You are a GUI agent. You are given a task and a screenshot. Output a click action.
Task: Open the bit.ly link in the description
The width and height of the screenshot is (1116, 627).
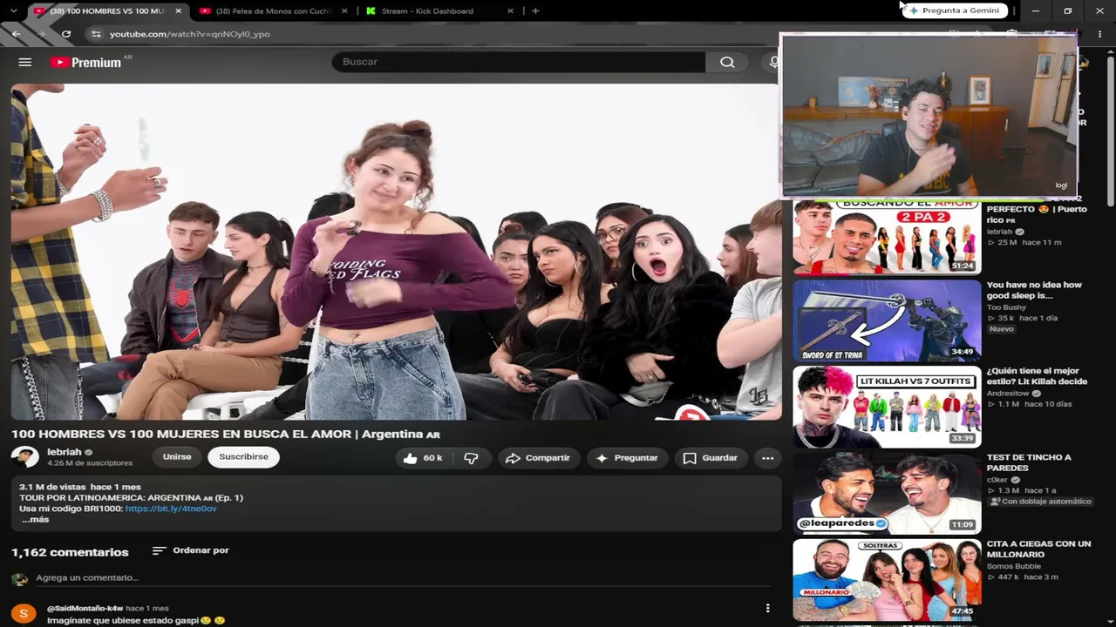click(171, 509)
